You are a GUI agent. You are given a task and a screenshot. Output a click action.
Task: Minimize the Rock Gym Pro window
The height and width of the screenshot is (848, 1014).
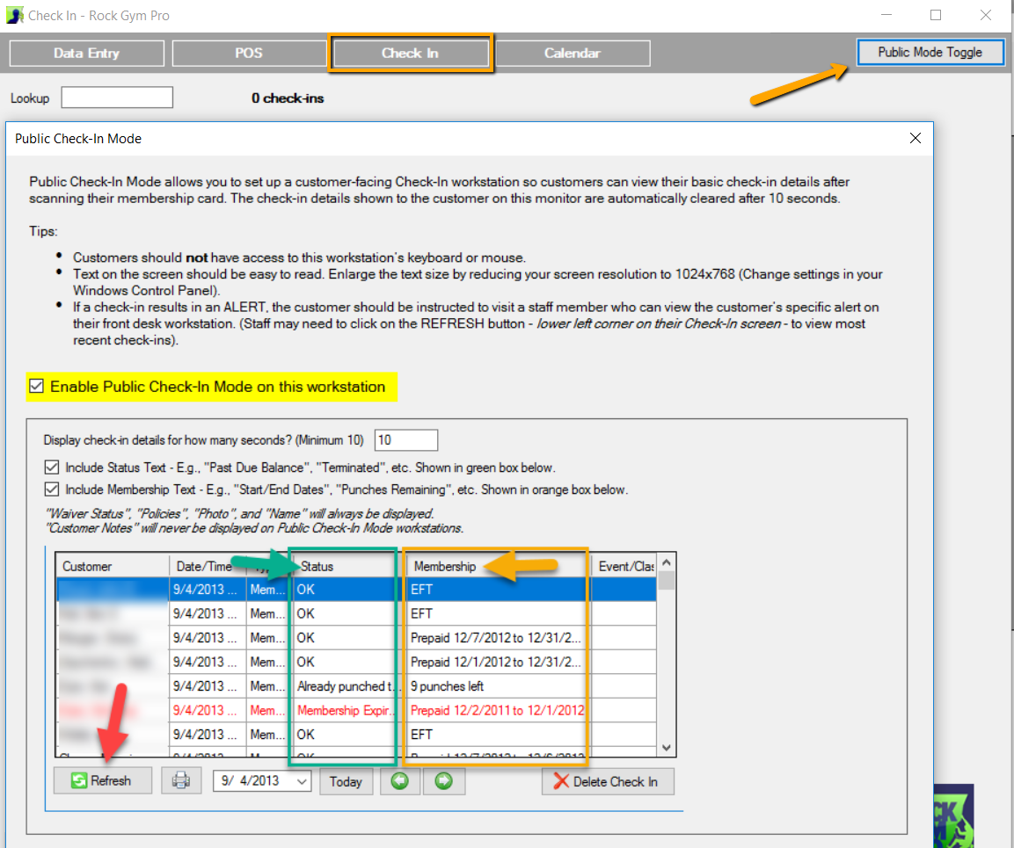(x=886, y=15)
